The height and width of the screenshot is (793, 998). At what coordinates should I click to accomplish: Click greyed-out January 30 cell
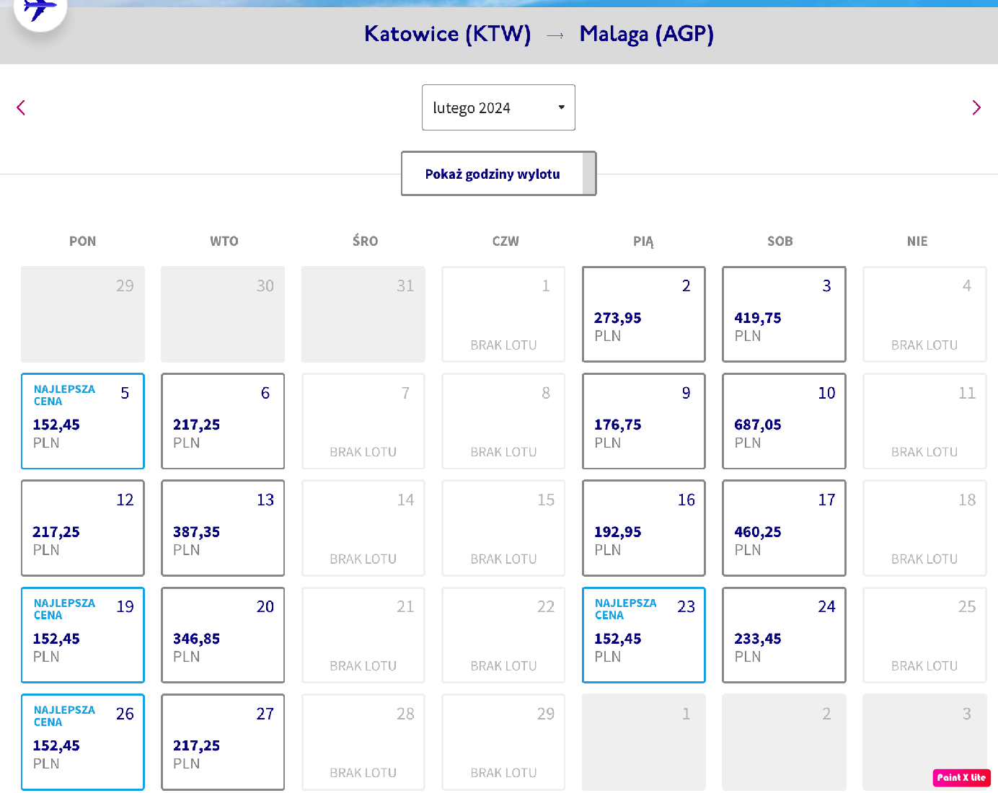[223, 314]
